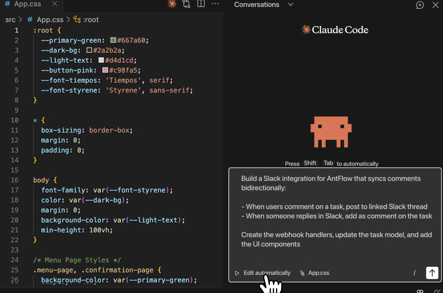Click the Shift key hint label
The width and height of the screenshot is (443, 293).
[310, 163]
